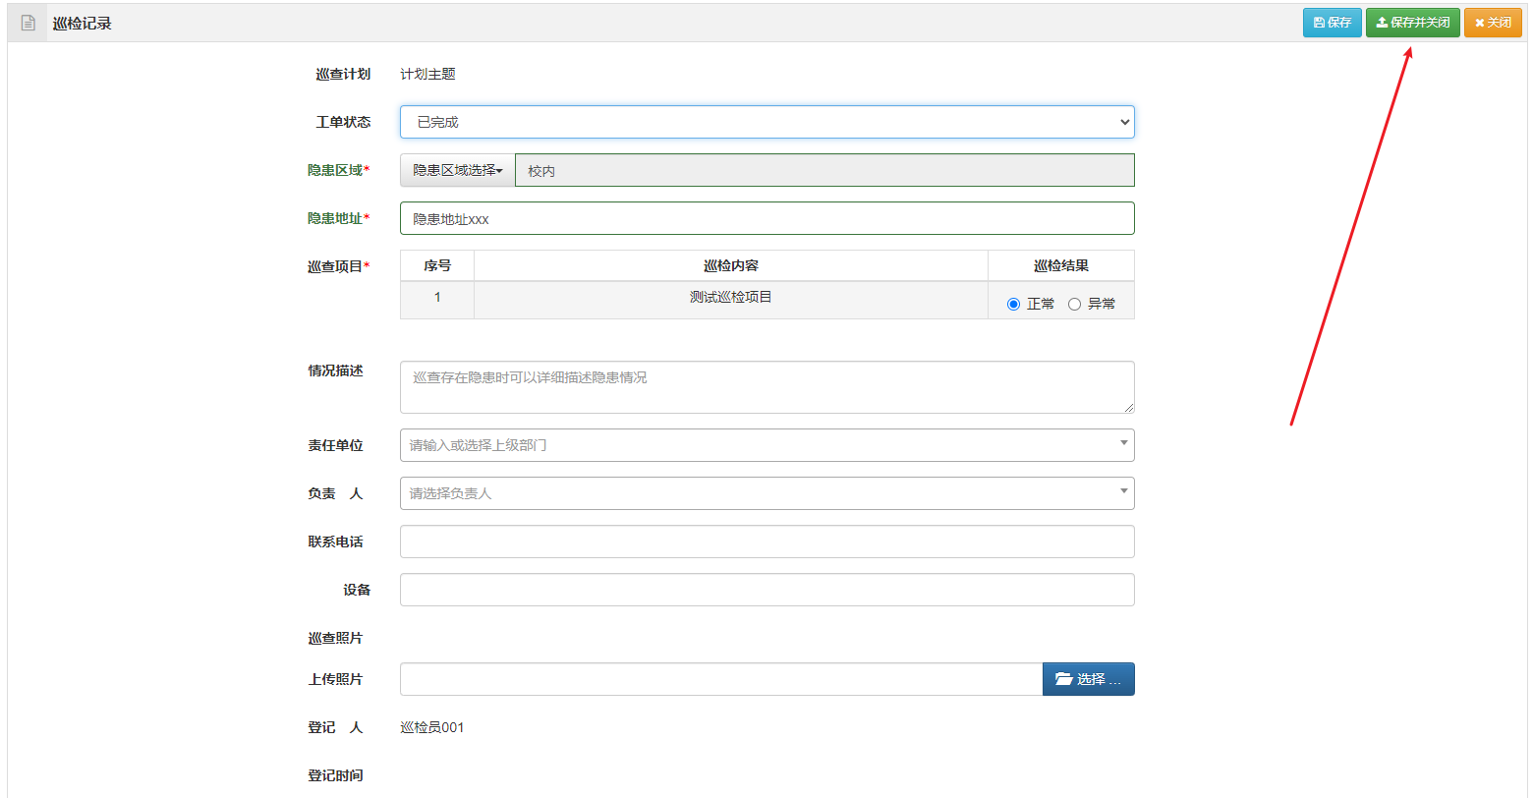
Task: Select the 正常 radio button
Action: pos(1013,305)
